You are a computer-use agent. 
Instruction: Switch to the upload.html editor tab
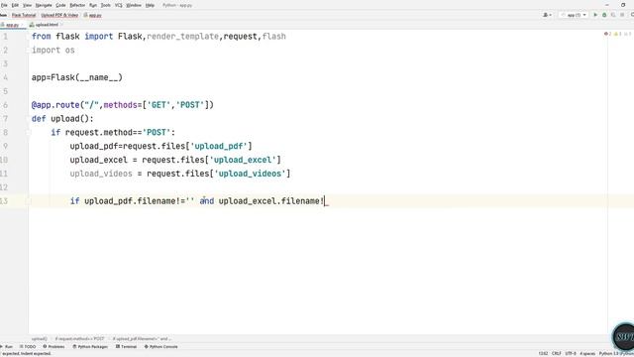tap(44, 25)
